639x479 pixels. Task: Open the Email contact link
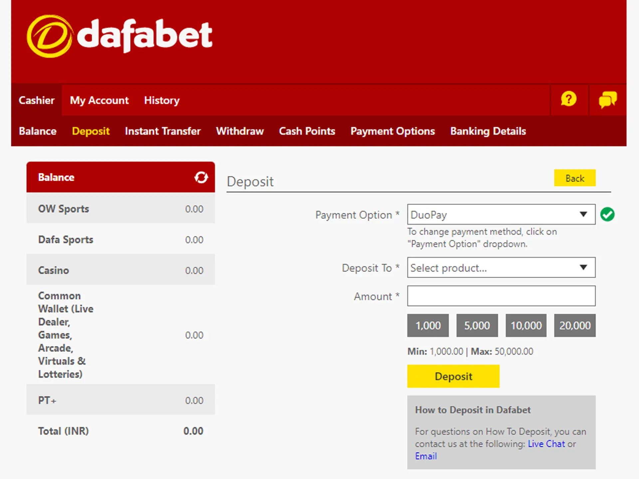pos(426,456)
